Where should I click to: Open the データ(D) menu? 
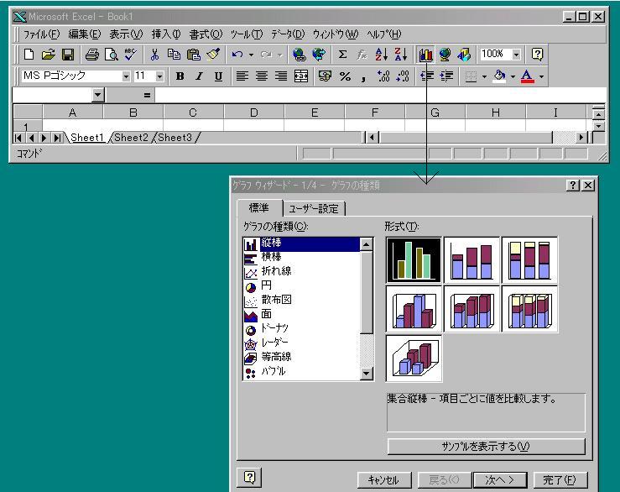pos(288,34)
